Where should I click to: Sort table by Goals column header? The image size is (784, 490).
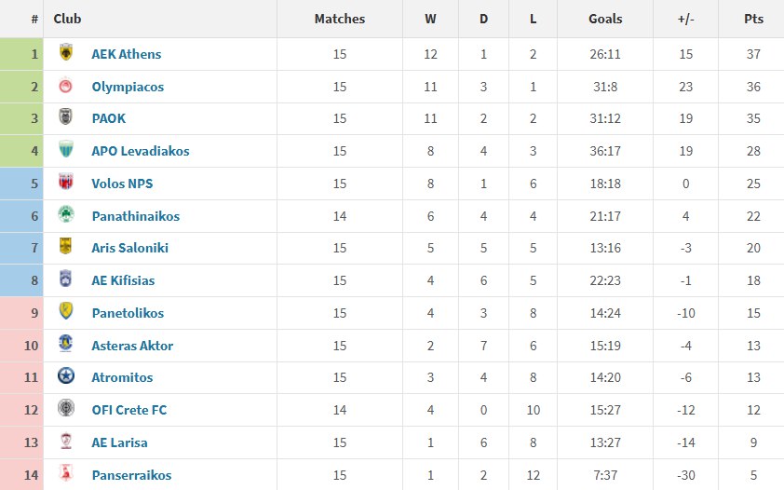(605, 19)
